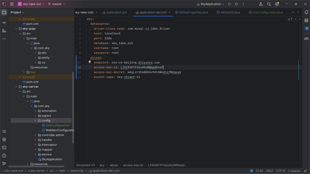Show hidden editor tabs dropdown
Image resolution: width=310 pixels, height=174 pixels.
click(x=293, y=12)
